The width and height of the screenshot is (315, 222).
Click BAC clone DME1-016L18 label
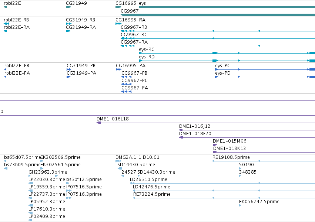point(113,119)
